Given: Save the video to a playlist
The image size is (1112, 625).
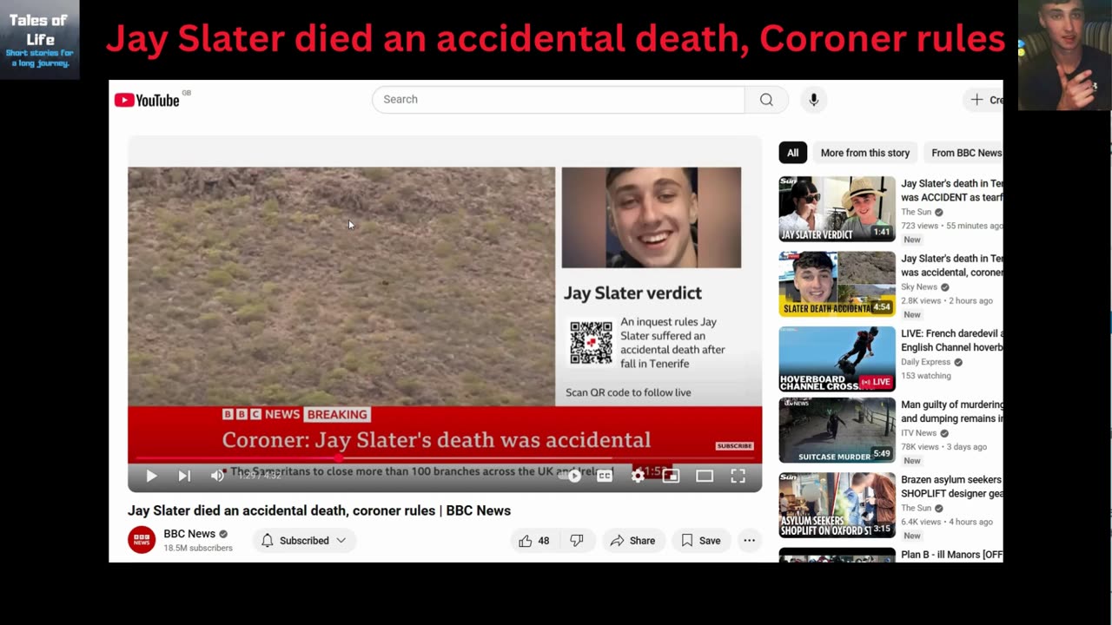Looking at the screenshot, I should point(700,541).
